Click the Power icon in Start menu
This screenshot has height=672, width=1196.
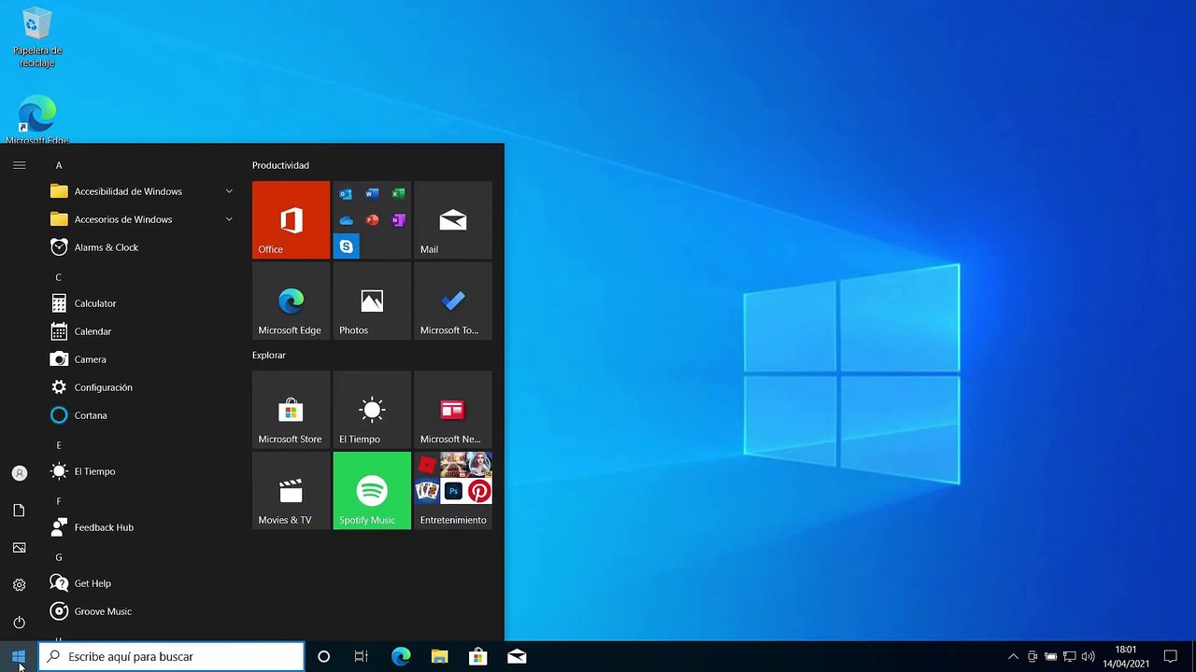point(19,623)
